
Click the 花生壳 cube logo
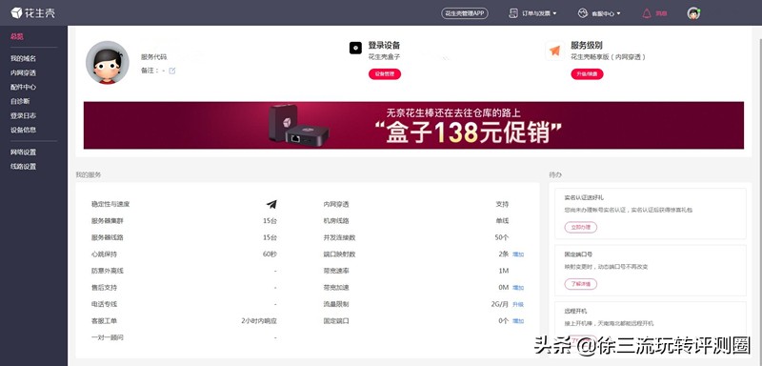[x=16, y=13]
